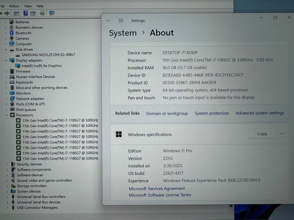Click the Edition value Windows 11 Pro

177,151
